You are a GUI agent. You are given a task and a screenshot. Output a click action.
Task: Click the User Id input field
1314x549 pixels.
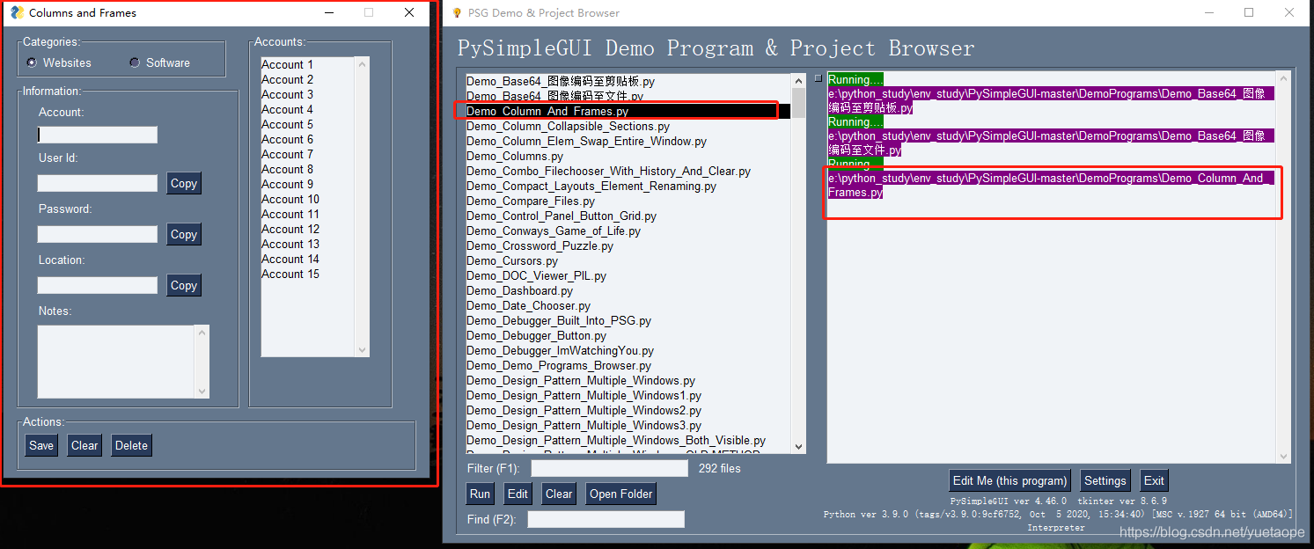click(97, 183)
